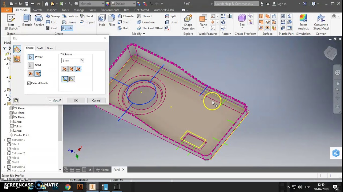343x192 pixels.
Task: Start a 2D Sketch from the ribbon
Action: 11,22
